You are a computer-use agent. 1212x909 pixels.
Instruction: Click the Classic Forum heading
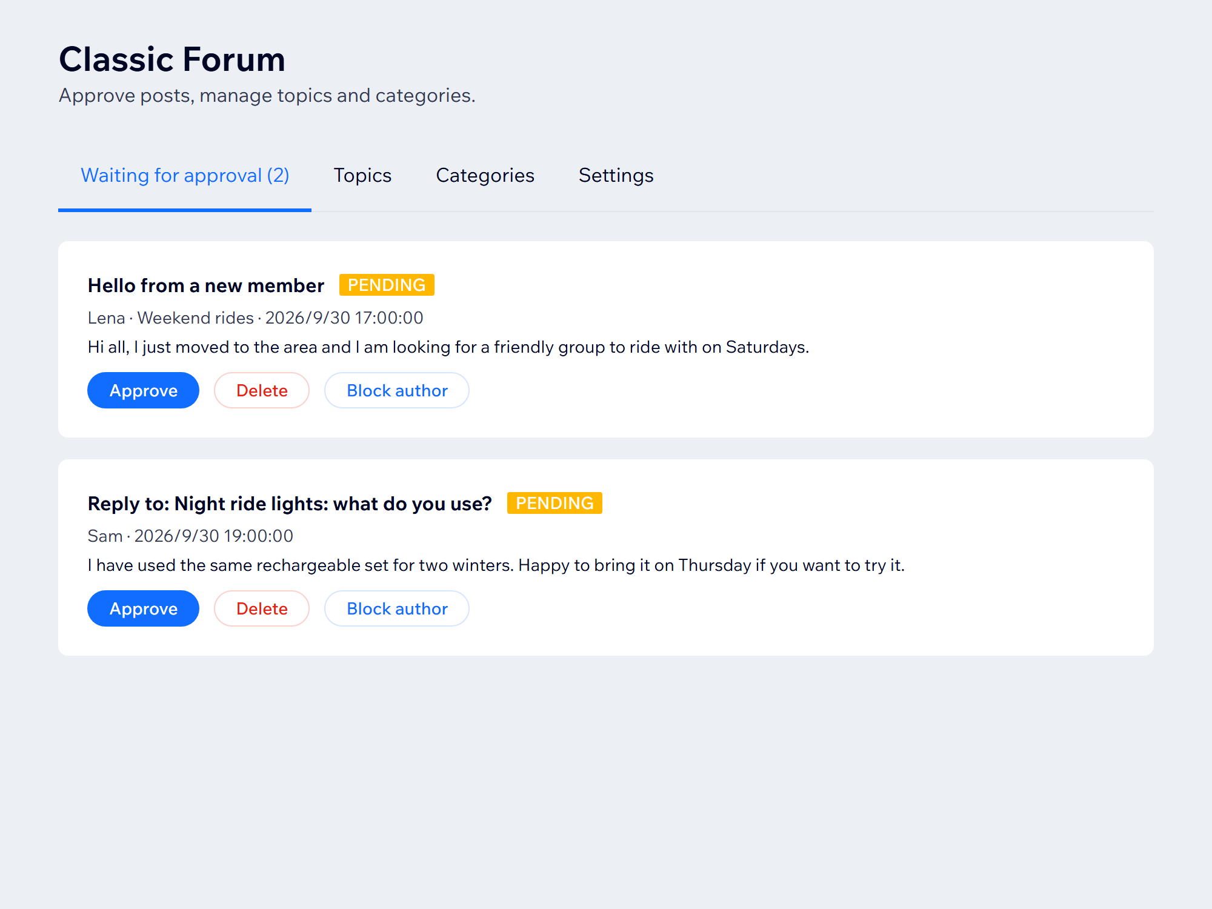pyautogui.click(x=172, y=59)
